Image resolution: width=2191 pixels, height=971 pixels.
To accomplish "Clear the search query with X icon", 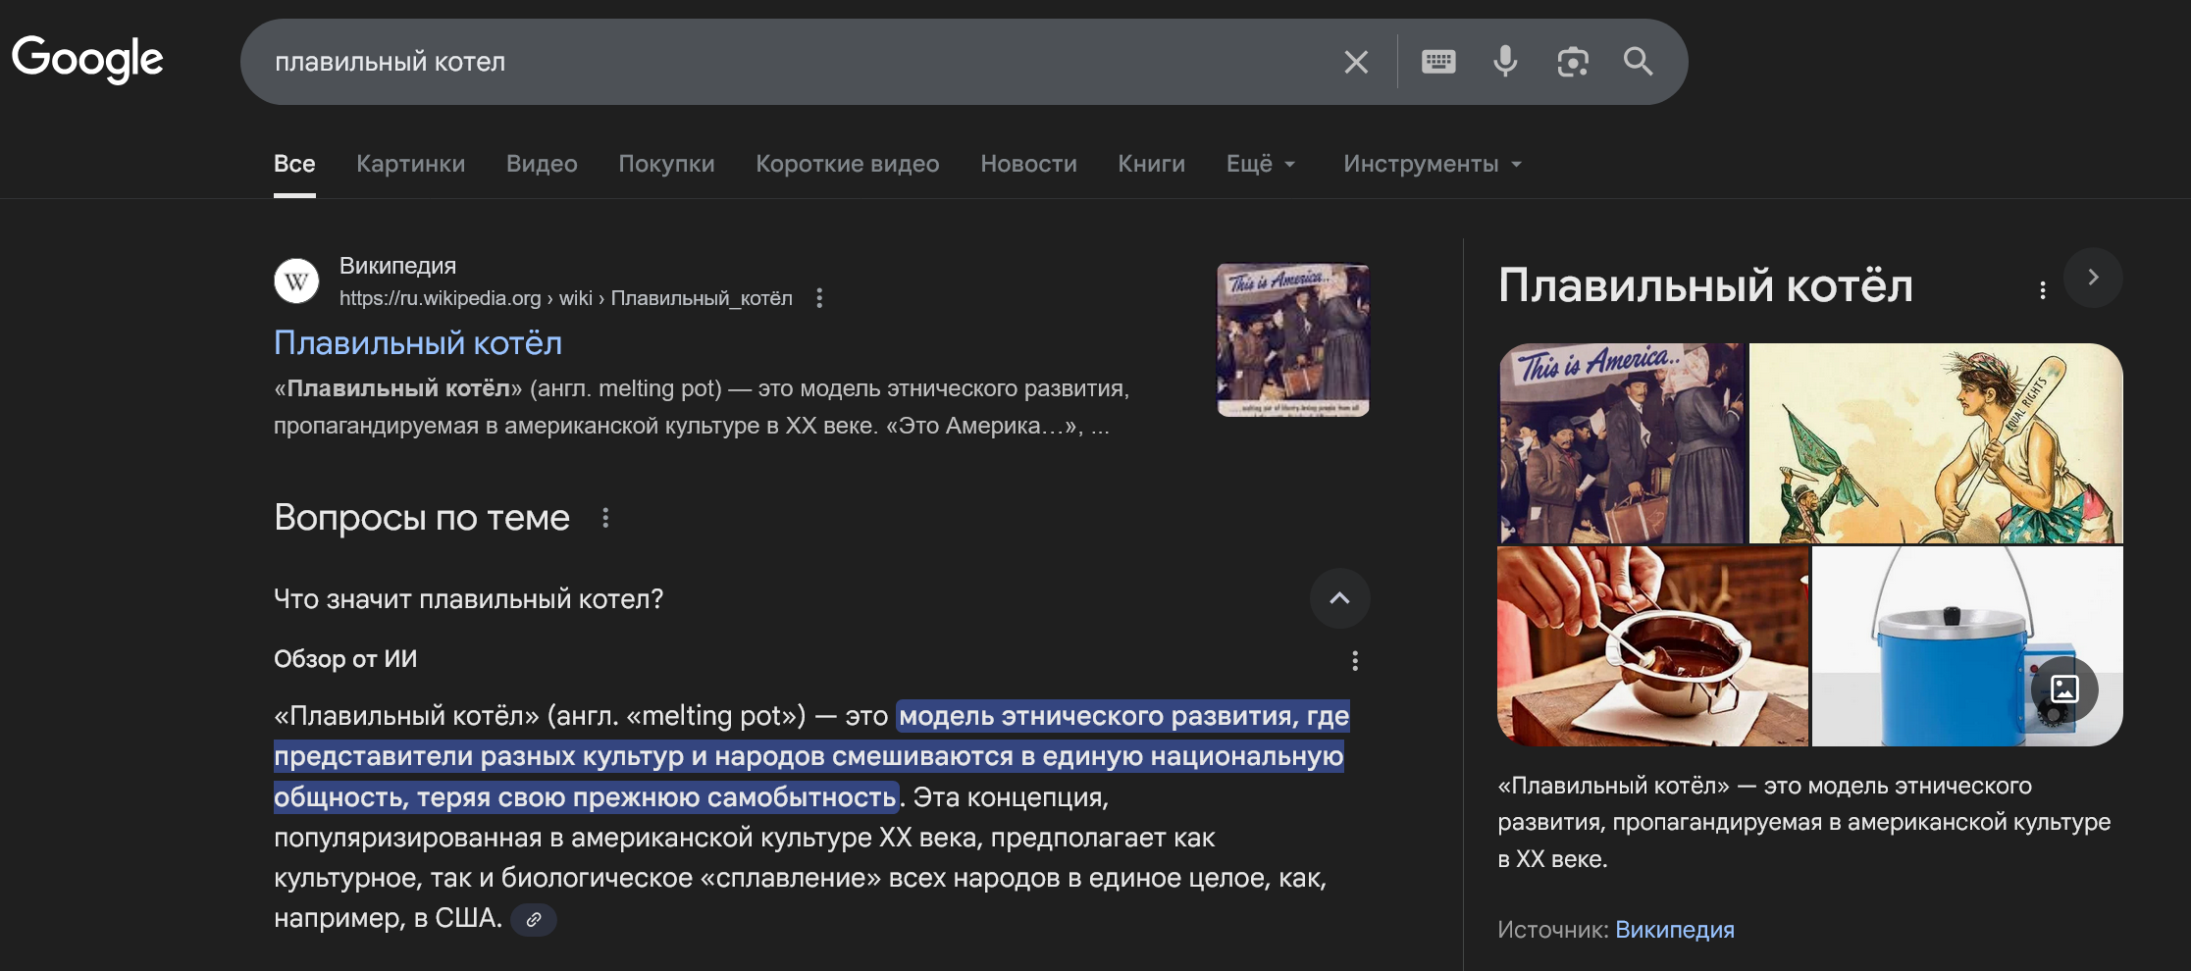I will tap(1356, 63).
